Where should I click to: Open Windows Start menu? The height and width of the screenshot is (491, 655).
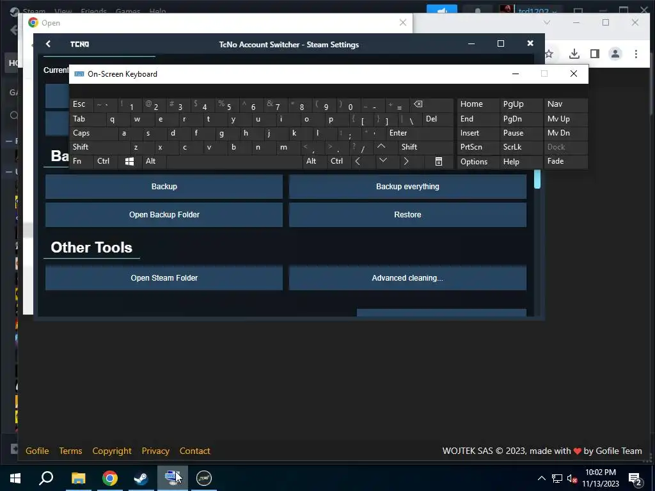point(15,478)
